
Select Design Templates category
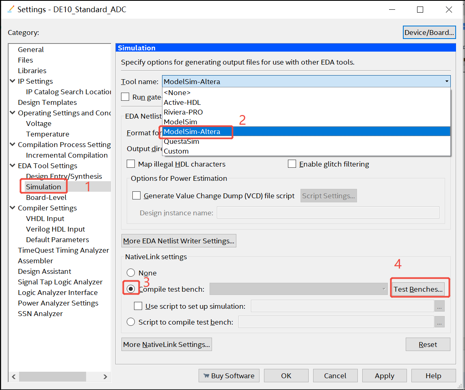pyautogui.click(x=47, y=102)
